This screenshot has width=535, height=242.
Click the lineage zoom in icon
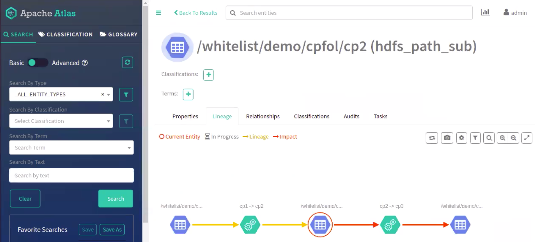(x=502, y=138)
